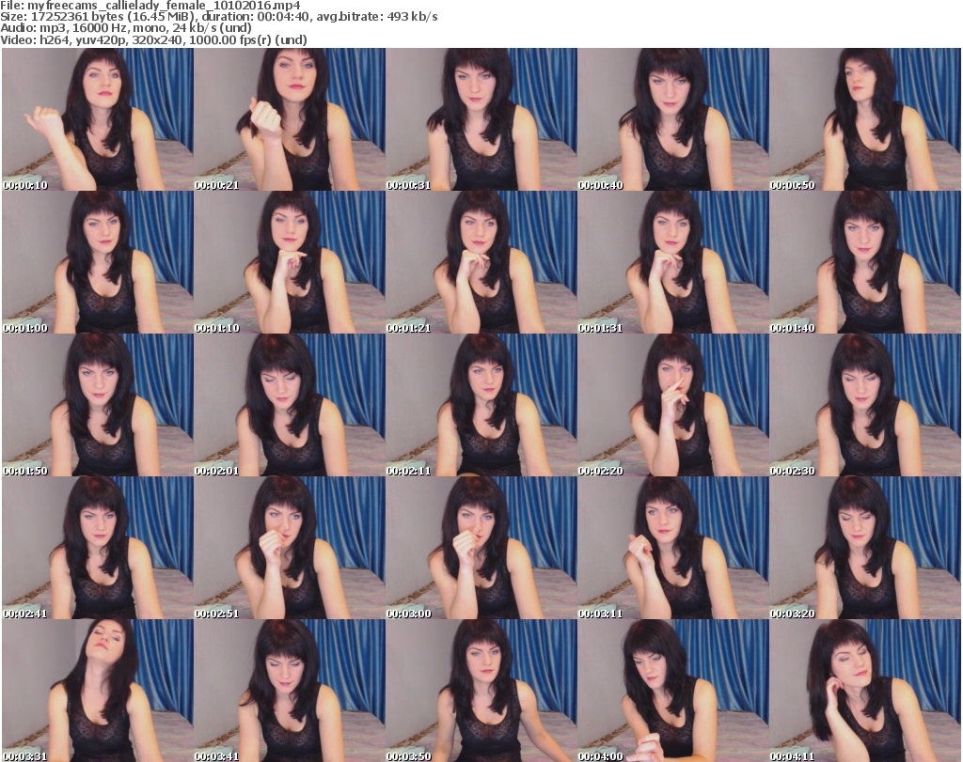View the frame stamped 00:03:41
Screen dimensions: 963x762
tap(290, 691)
